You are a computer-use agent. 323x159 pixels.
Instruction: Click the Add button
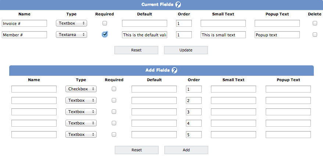click(186, 150)
